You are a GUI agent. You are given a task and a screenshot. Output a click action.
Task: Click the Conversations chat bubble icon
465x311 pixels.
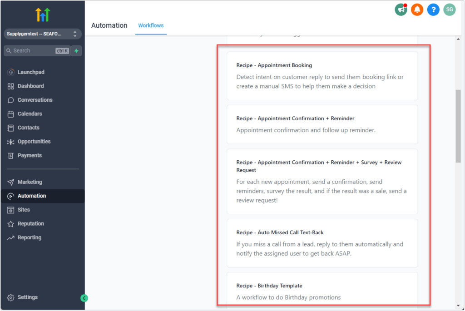pos(11,100)
